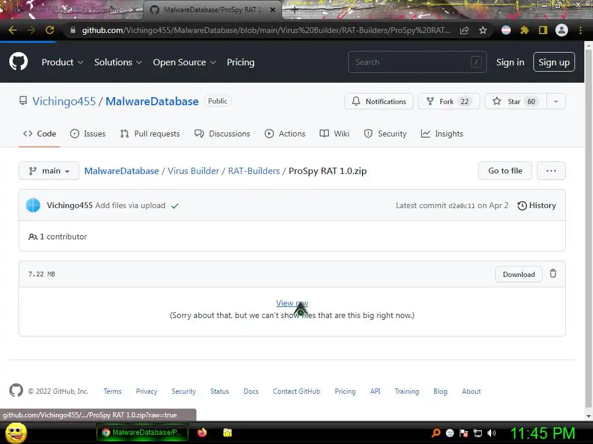Image resolution: width=593 pixels, height=444 pixels.
Task: Open smiley face start button
Action: tap(16, 432)
